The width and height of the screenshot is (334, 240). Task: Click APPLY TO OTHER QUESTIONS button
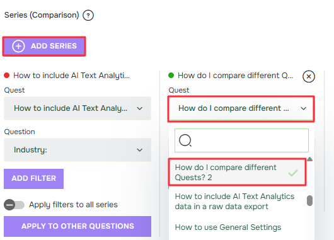[x=78, y=226]
